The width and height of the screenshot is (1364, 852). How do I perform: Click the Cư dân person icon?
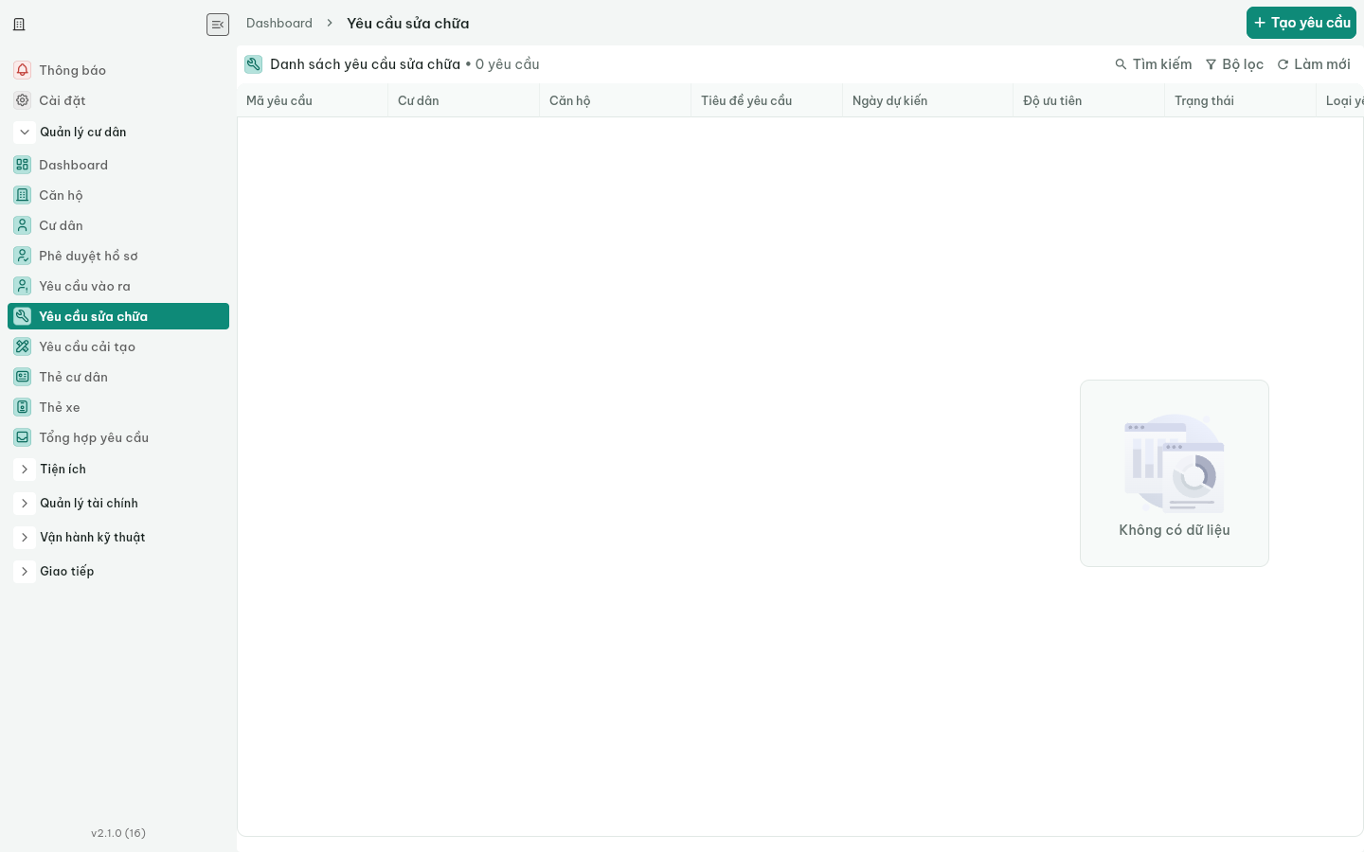tap(23, 225)
